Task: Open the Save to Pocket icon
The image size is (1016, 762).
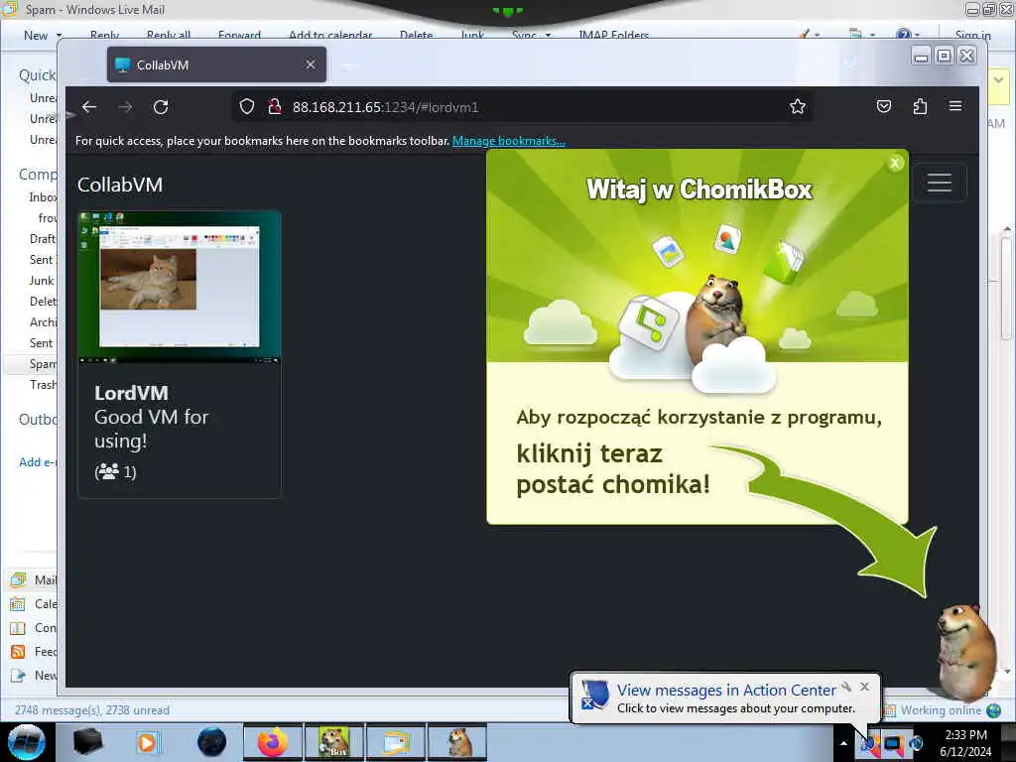Action: (884, 106)
